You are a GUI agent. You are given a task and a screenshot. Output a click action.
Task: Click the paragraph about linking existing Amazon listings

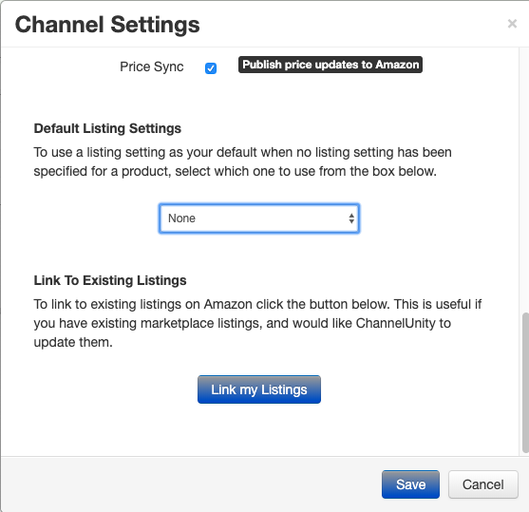point(257,323)
